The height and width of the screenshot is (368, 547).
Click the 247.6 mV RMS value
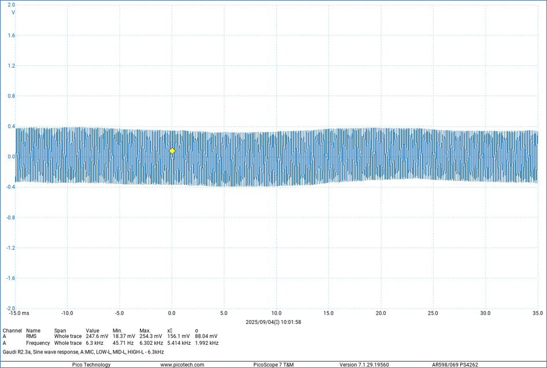[x=97, y=336]
